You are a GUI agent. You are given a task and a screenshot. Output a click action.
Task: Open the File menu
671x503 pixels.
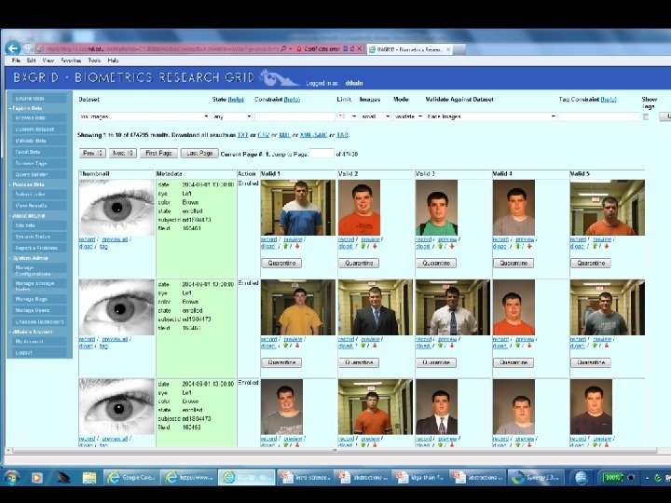pos(16,61)
